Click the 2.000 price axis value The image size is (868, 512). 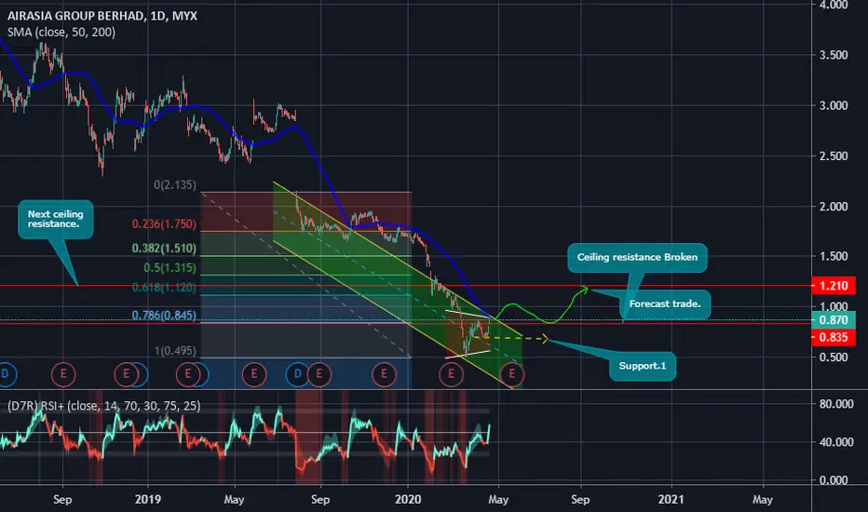834,207
